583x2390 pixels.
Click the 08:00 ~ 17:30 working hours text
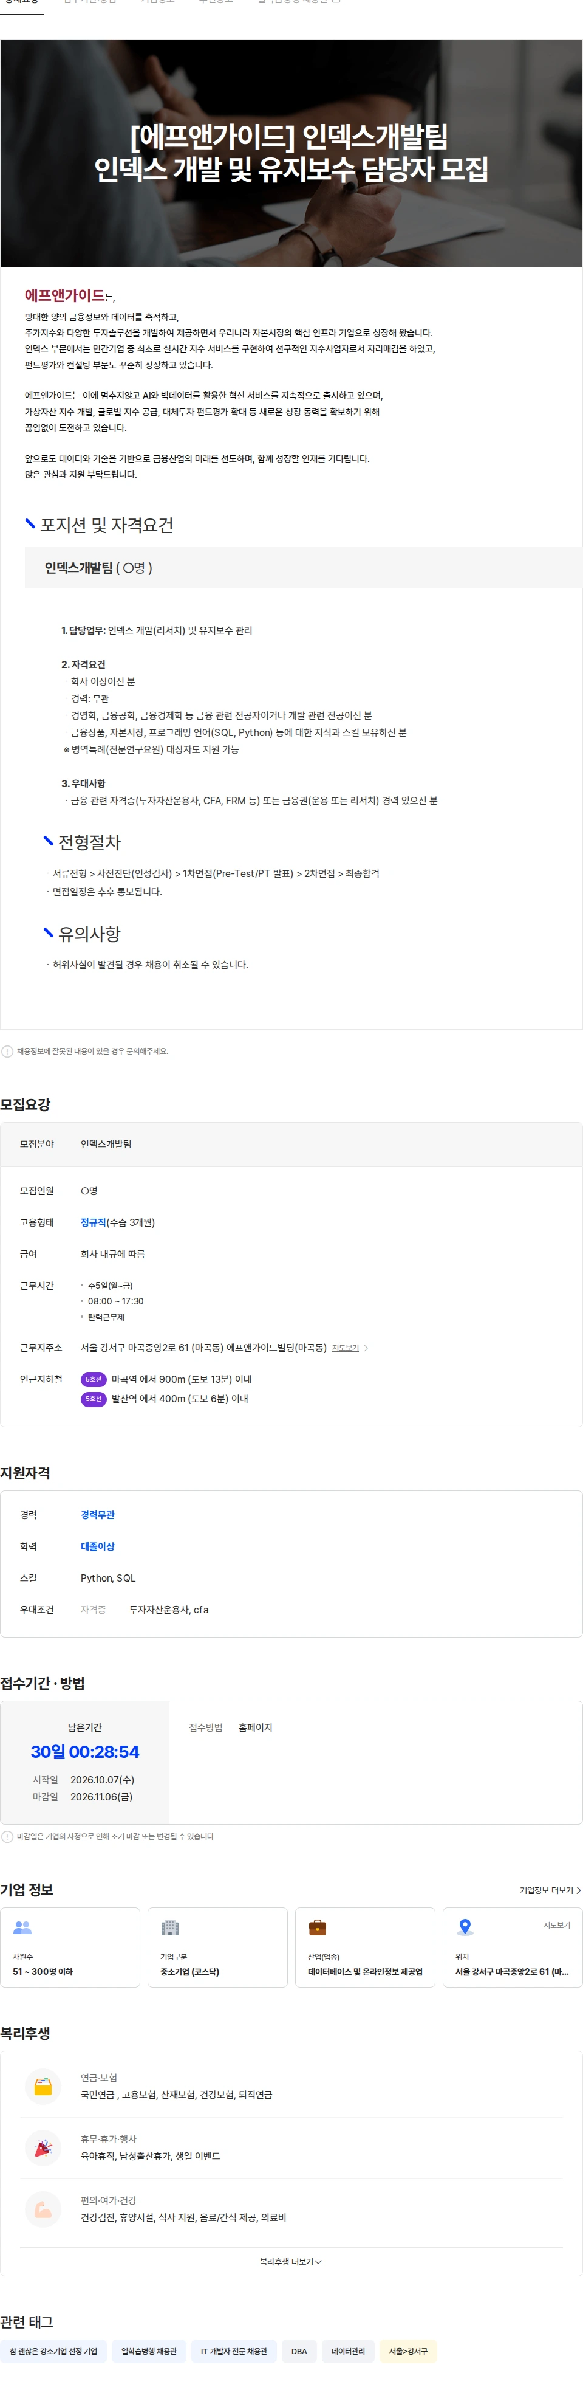point(116,1302)
